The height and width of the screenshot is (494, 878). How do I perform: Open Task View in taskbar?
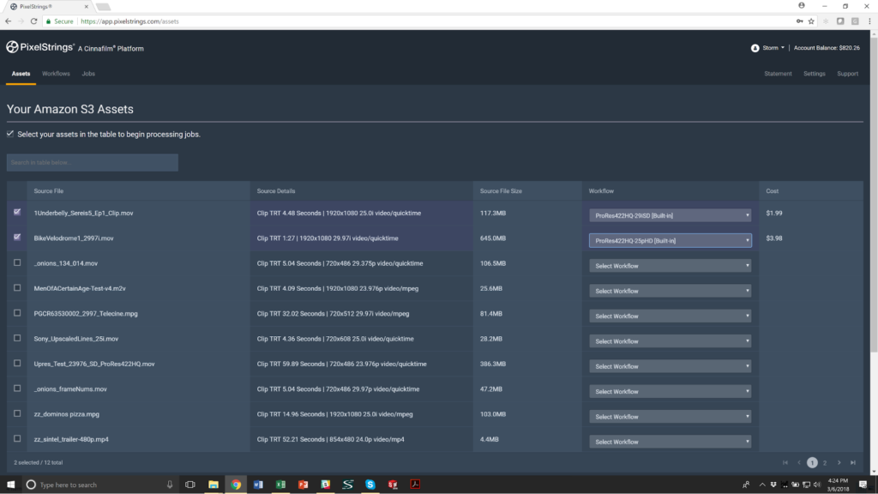189,485
